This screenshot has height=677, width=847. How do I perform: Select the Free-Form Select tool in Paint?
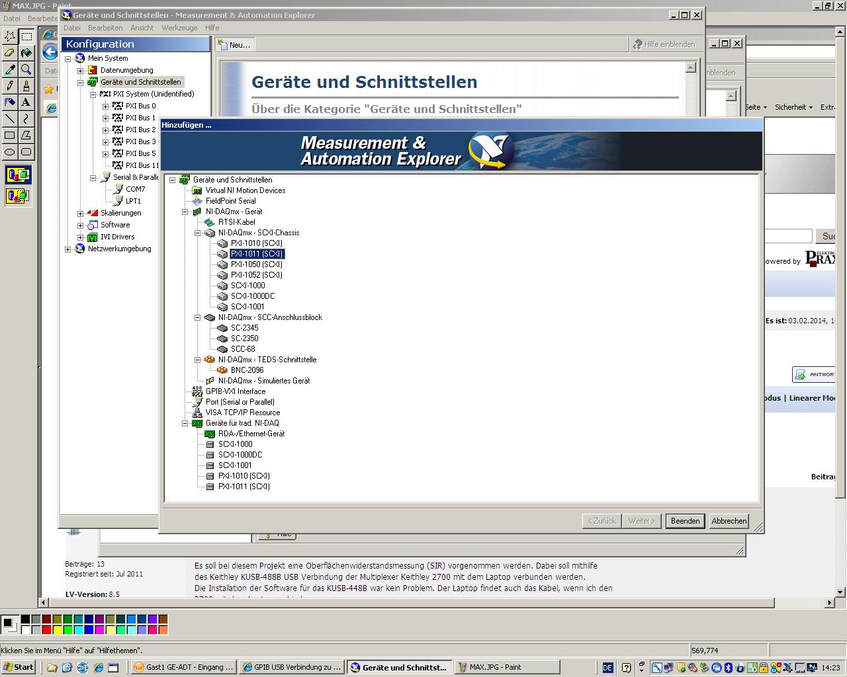[x=10, y=36]
